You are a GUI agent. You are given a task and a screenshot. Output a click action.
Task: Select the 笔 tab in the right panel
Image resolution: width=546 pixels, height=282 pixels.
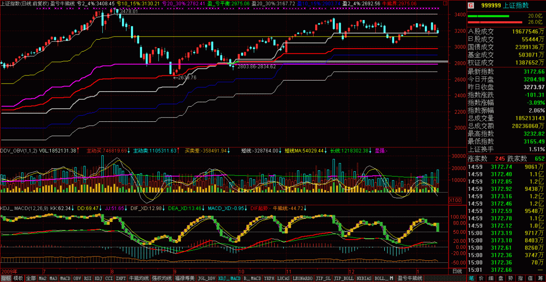471,278
